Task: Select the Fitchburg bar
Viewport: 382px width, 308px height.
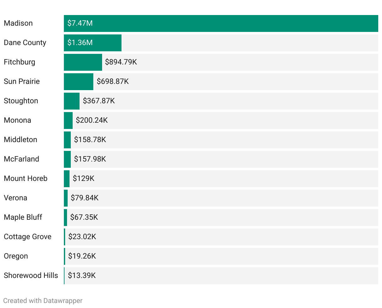Action: pyautogui.click(x=83, y=62)
